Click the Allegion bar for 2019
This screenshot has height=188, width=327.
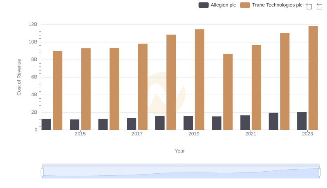point(188,123)
